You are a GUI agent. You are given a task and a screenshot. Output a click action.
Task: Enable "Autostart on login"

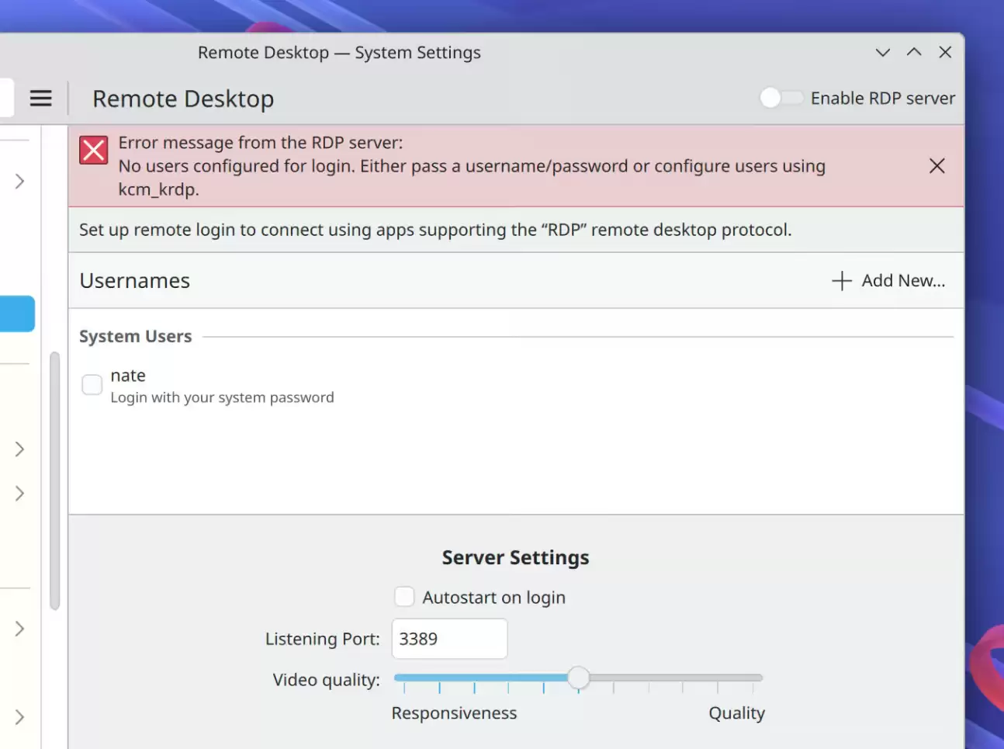pos(404,596)
